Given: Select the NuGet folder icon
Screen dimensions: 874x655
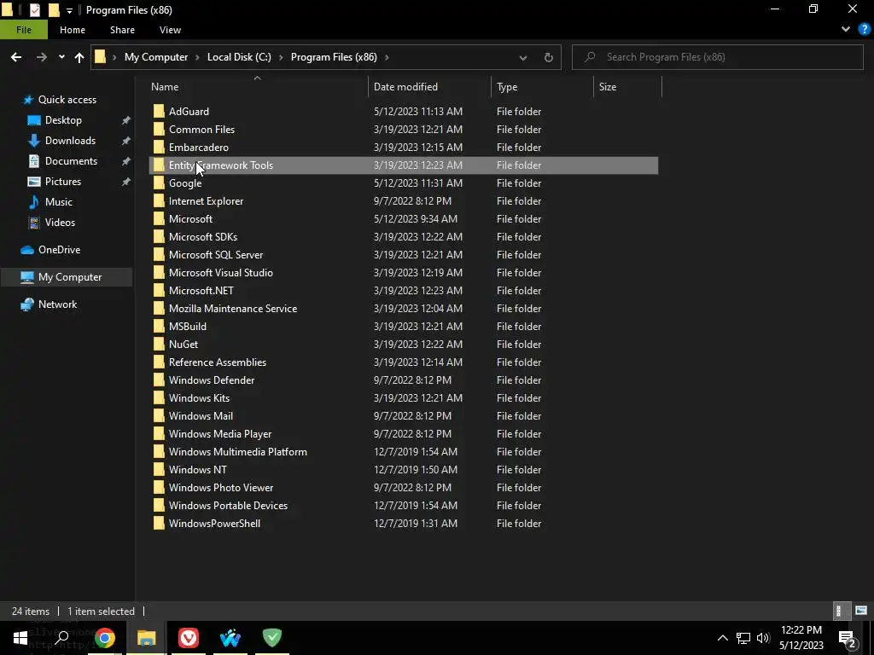Looking at the screenshot, I should (x=159, y=345).
